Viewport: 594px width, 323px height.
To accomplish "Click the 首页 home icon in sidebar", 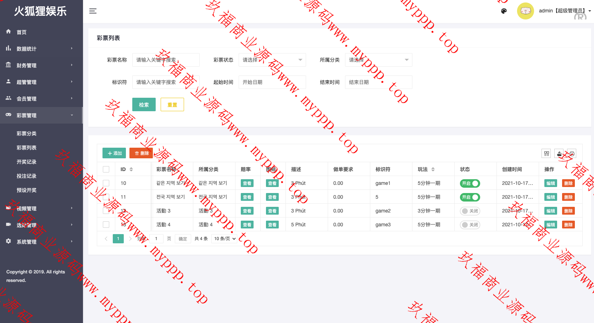I will [x=9, y=32].
